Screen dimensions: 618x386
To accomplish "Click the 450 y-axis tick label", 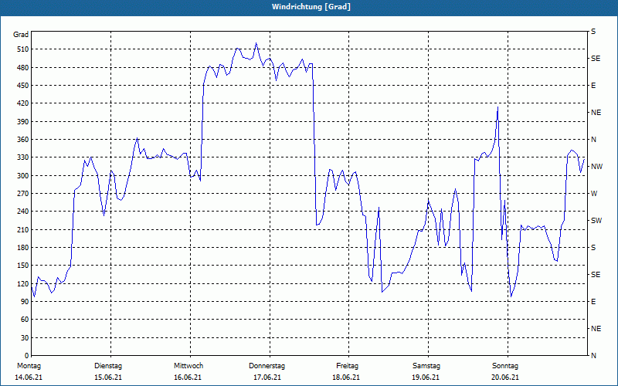I will (x=22, y=86).
